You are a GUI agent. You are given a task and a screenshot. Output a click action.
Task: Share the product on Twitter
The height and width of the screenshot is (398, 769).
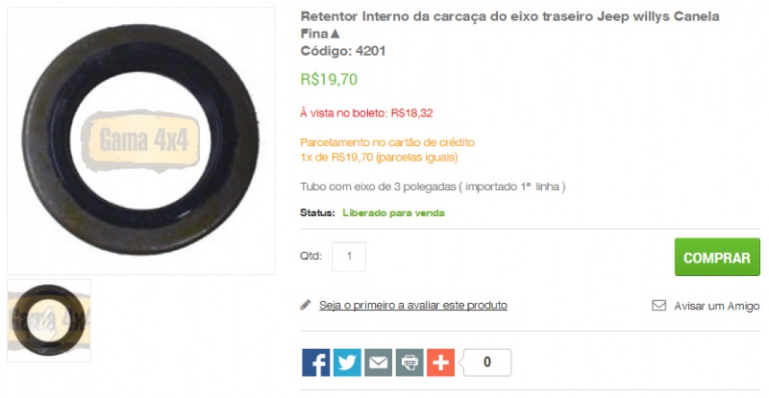(347, 362)
